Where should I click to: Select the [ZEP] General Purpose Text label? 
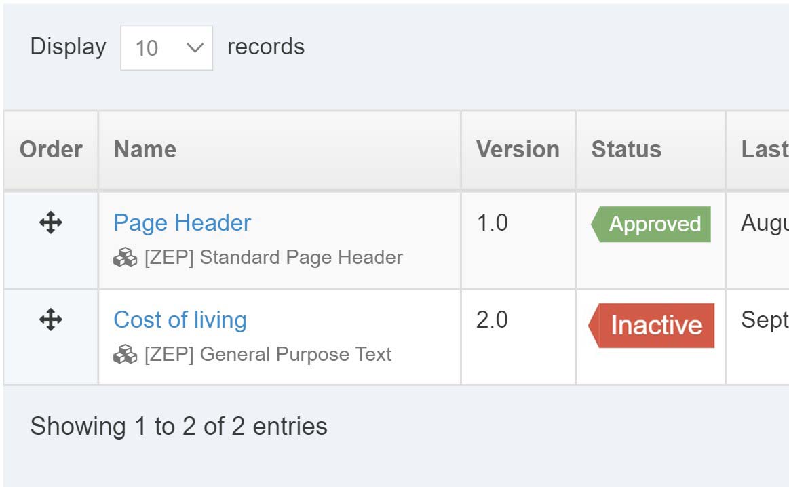click(x=268, y=354)
